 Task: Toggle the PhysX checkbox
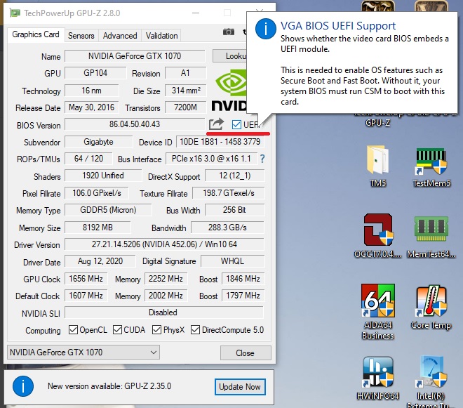pyautogui.click(x=156, y=329)
